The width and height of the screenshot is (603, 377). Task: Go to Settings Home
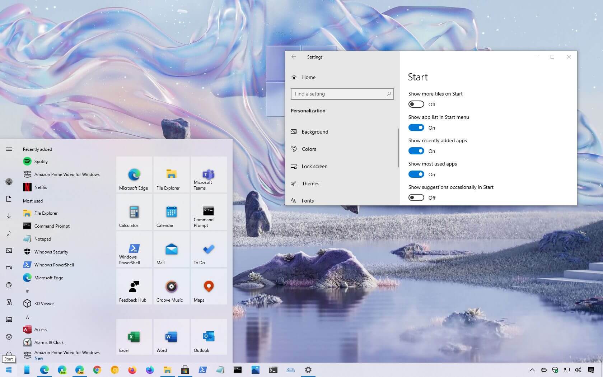click(342, 77)
